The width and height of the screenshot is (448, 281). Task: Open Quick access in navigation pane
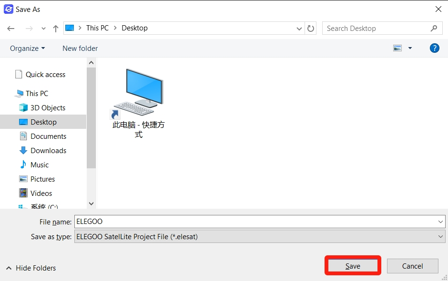[45, 75]
